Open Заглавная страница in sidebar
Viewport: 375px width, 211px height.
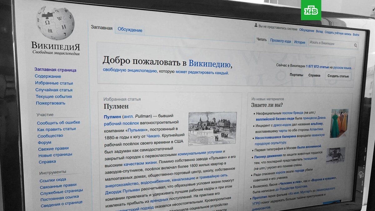(55, 70)
